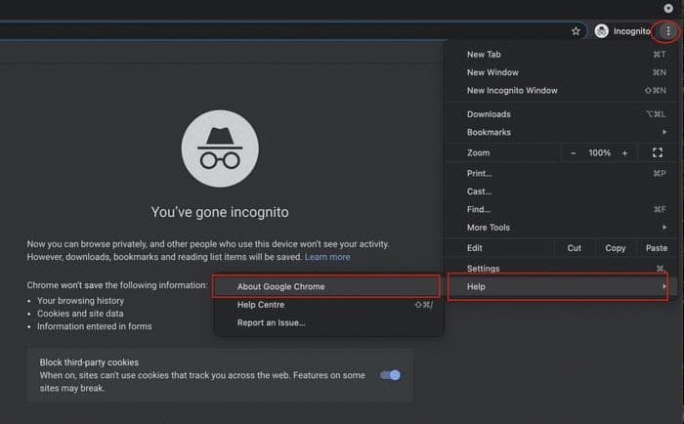Select Find... menu entry
Viewport: 684px width, 424px height.
coord(562,209)
